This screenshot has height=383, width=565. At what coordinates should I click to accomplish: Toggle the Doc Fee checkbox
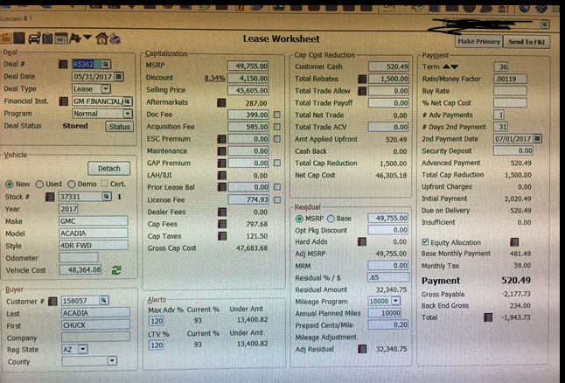coord(276,115)
